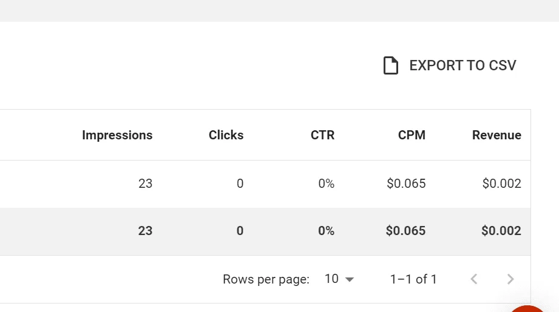Sort by the Impressions column header

pyautogui.click(x=117, y=135)
